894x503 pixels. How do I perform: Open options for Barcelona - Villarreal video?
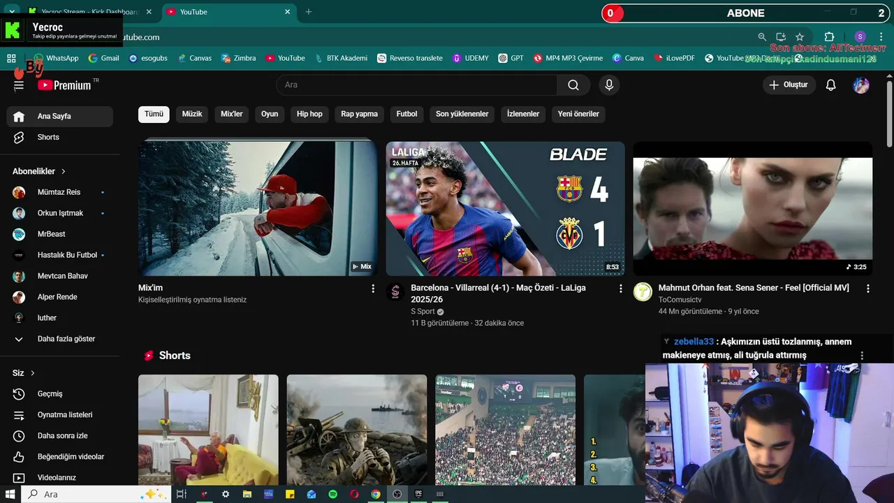[621, 289]
